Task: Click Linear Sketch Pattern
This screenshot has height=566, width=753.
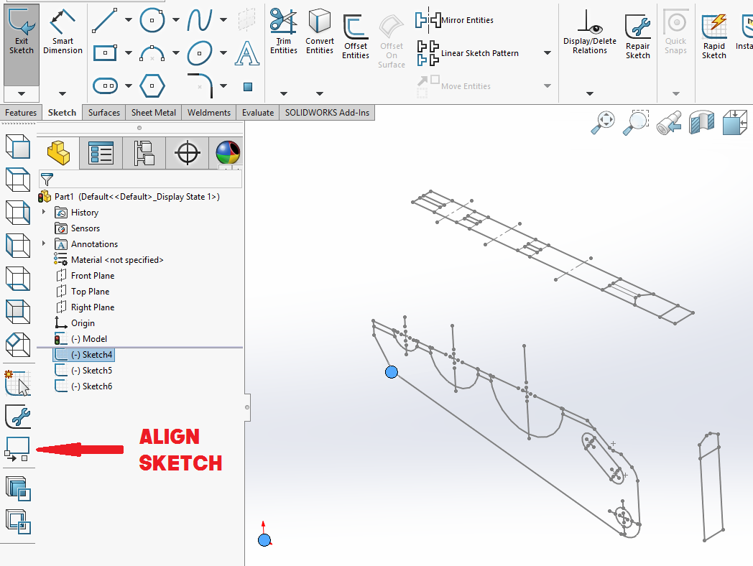Action: 467,53
